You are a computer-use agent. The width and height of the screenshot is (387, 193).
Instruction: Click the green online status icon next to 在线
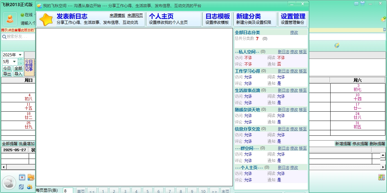[x=22, y=15]
